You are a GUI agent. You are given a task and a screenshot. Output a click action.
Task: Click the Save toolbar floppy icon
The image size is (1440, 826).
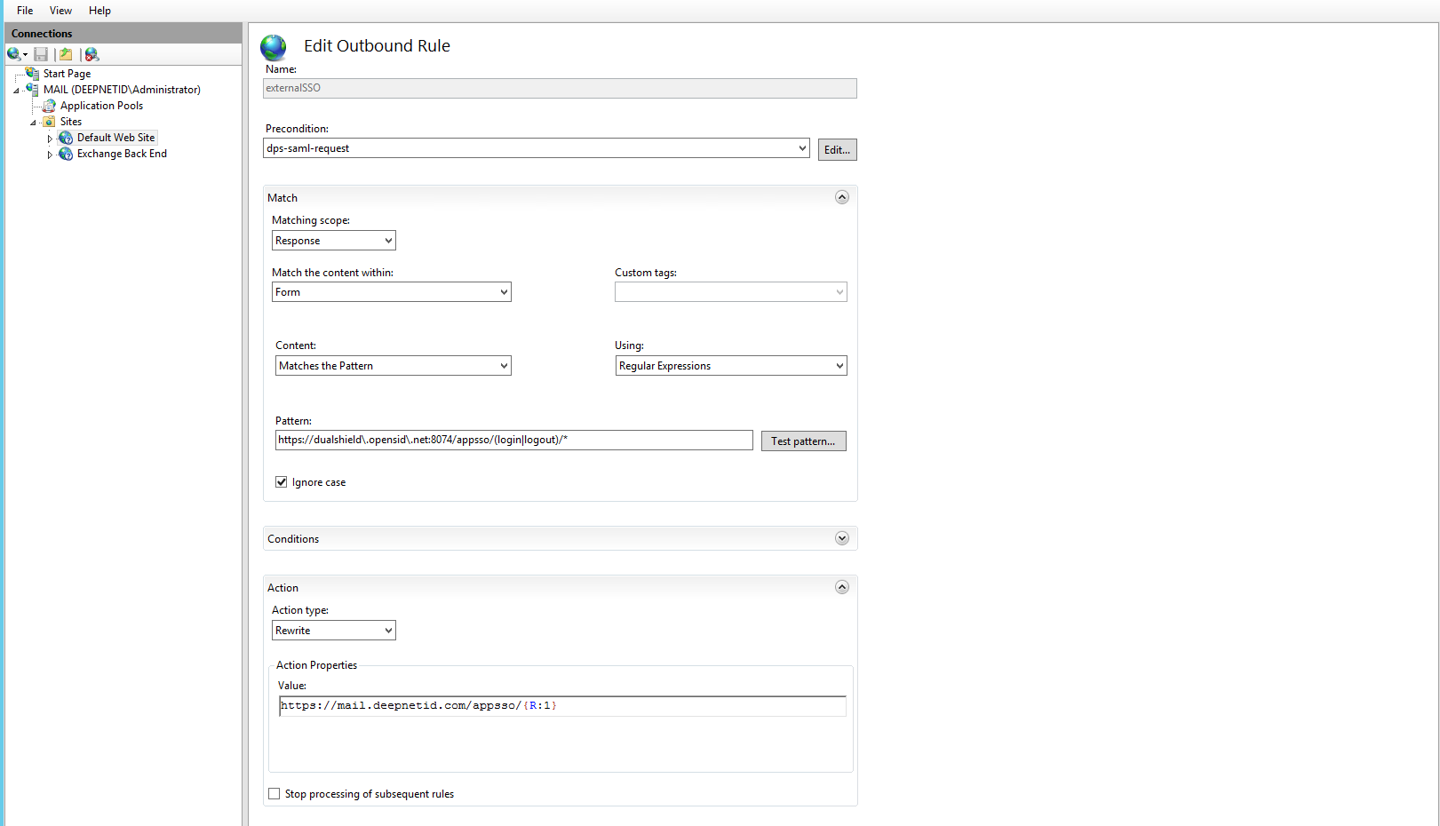pyautogui.click(x=41, y=54)
